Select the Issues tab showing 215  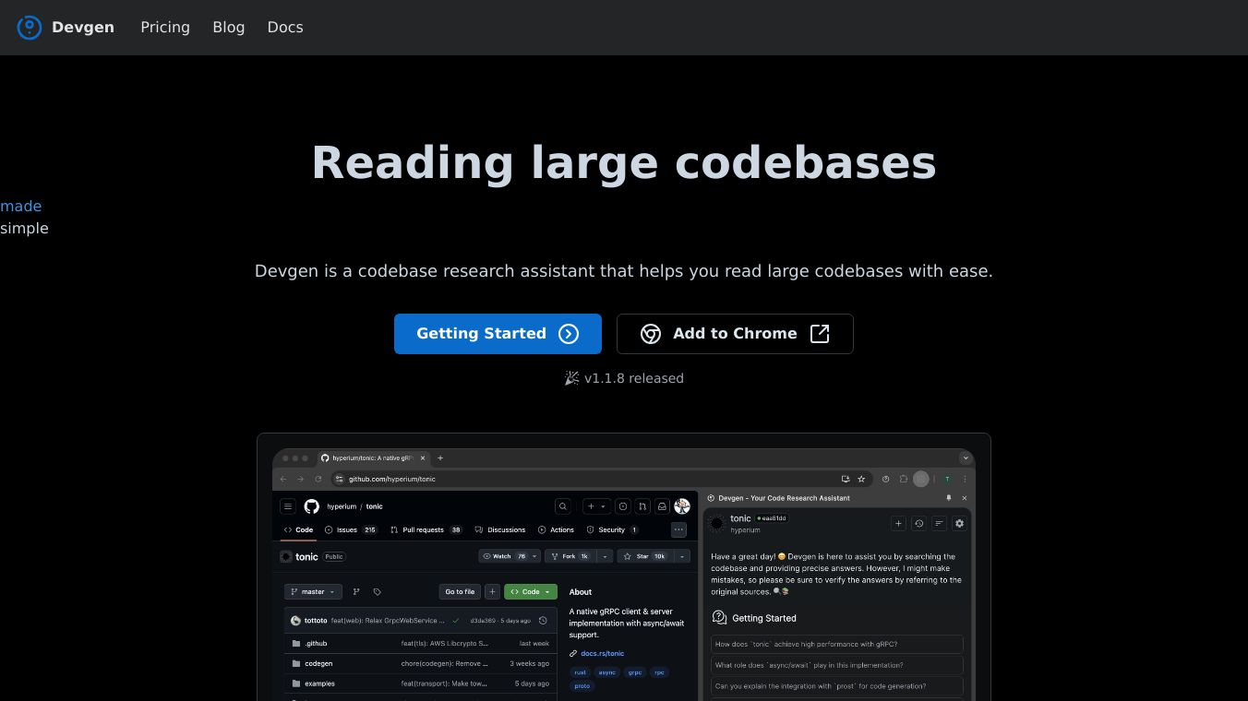[351, 530]
